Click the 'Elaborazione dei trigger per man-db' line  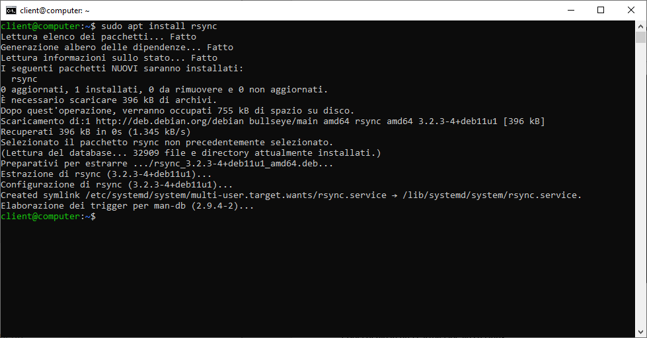pyautogui.click(x=127, y=206)
